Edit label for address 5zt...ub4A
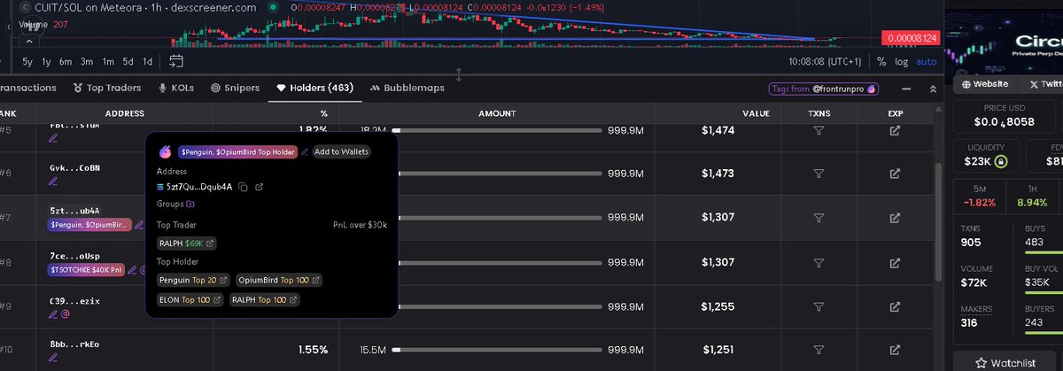 [x=139, y=225]
